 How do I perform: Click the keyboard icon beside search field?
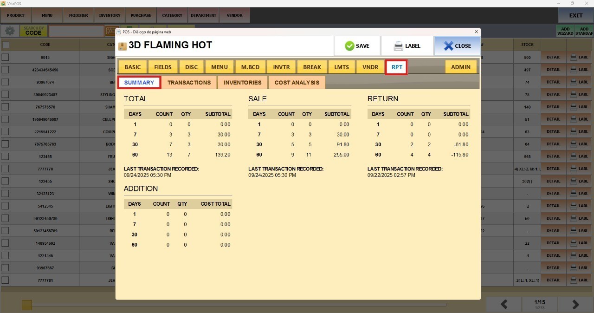(x=110, y=31)
